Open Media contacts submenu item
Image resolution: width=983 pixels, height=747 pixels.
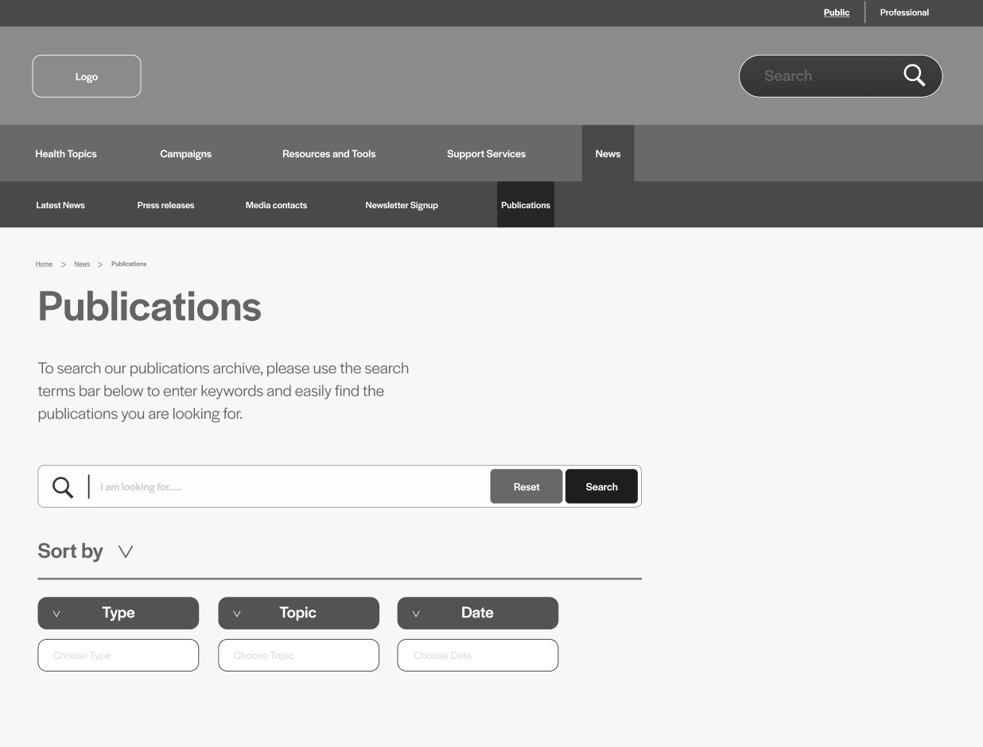point(276,205)
